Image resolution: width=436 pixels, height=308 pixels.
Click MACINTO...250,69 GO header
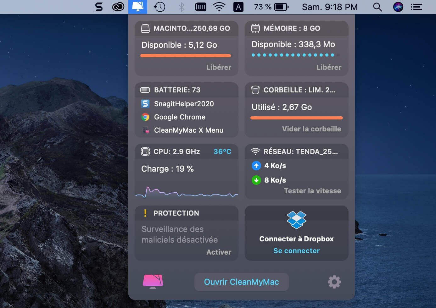click(x=192, y=28)
